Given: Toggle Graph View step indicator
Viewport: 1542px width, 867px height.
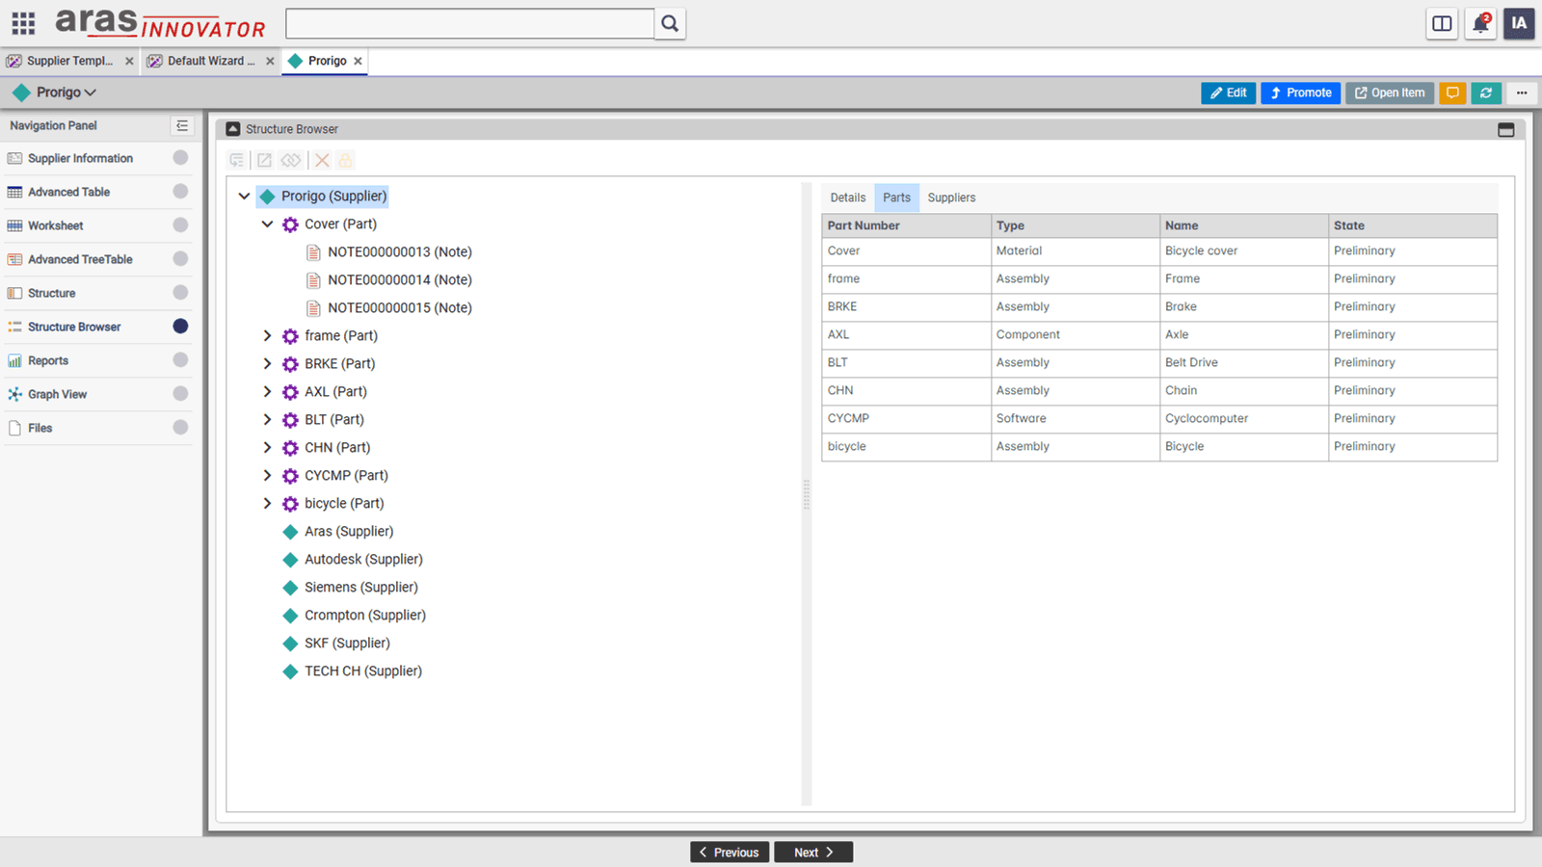Looking at the screenshot, I should coord(180,394).
